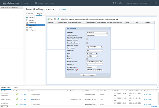Click the refresh replication list icon
This screenshot has width=159, height=108.
pyautogui.click(x=58, y=19)
